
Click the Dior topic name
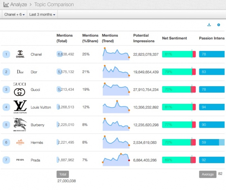click(34, 72)
